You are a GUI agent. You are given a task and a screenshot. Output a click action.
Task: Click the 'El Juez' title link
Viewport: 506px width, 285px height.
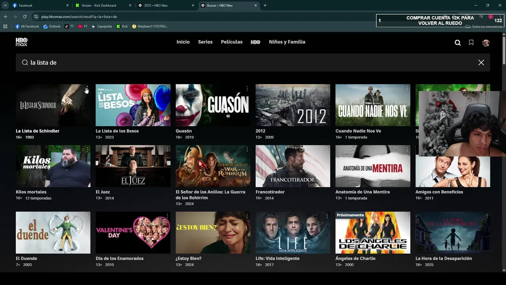click(103, 192)
